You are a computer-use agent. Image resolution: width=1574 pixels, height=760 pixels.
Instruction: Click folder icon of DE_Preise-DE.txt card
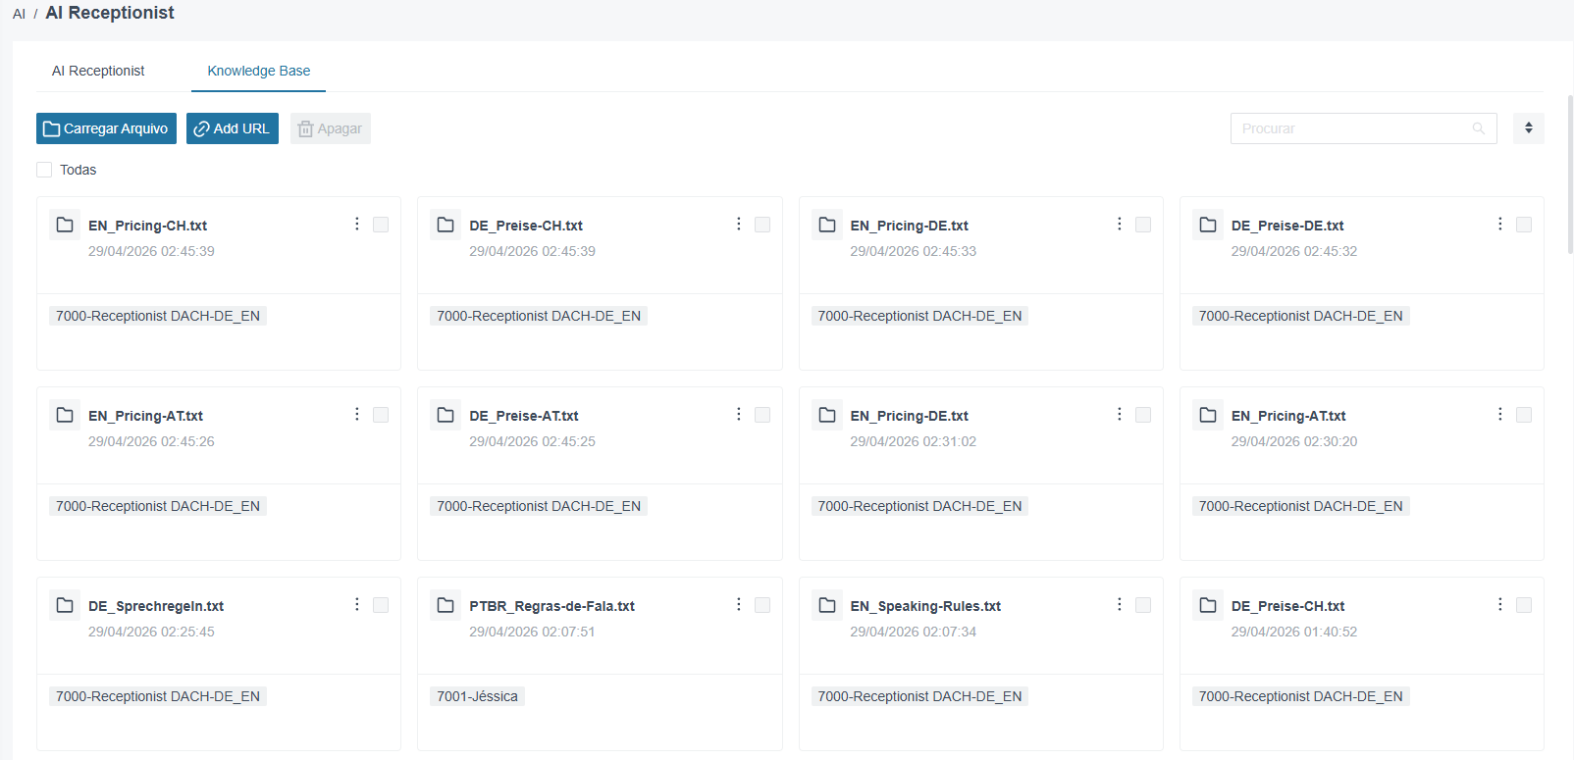click(1208, 225)
